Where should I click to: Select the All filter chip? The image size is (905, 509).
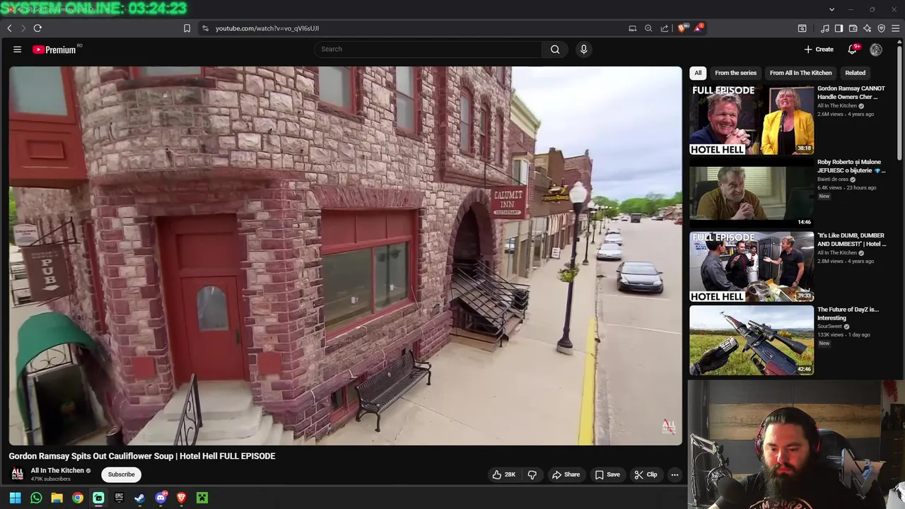point(698,73)
